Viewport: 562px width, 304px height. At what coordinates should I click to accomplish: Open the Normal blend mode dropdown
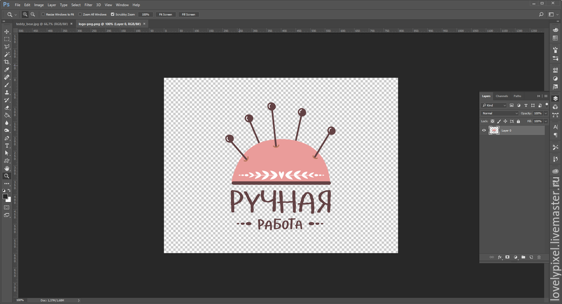coord(499,113)
